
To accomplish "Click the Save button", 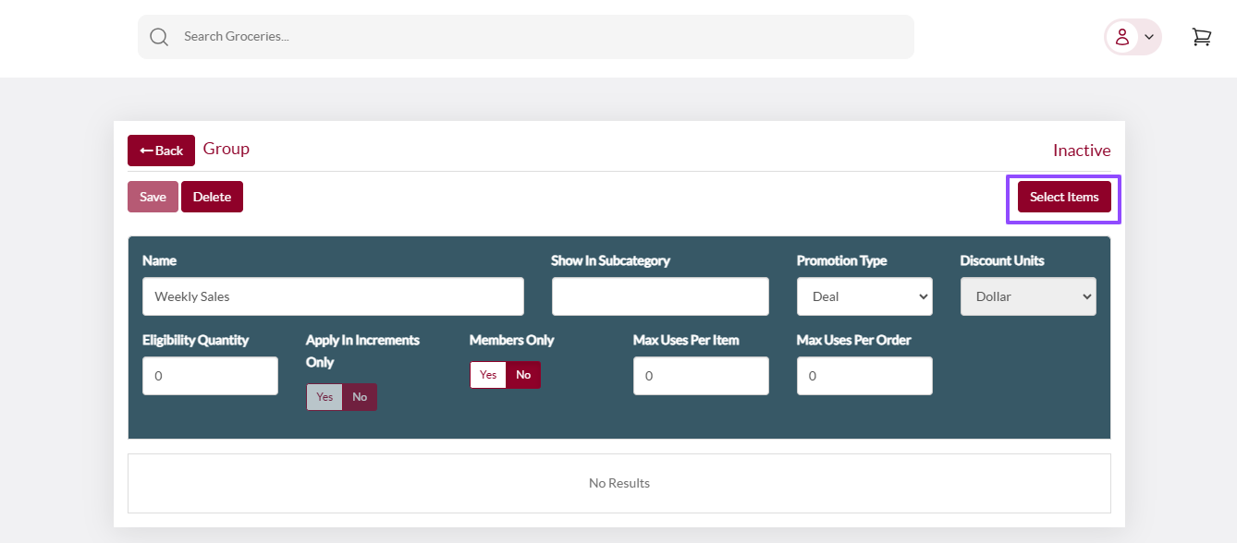I will 153,197.
